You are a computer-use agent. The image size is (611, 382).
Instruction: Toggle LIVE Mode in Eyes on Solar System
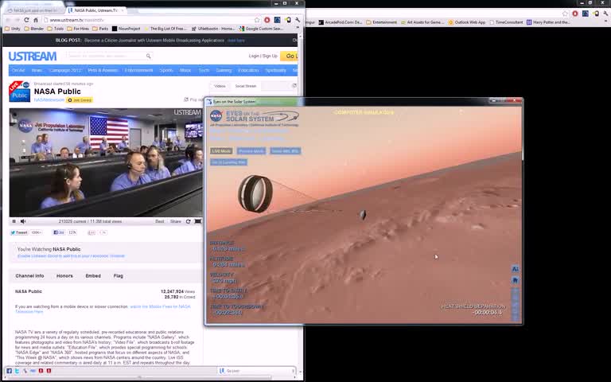coord(221,151)
